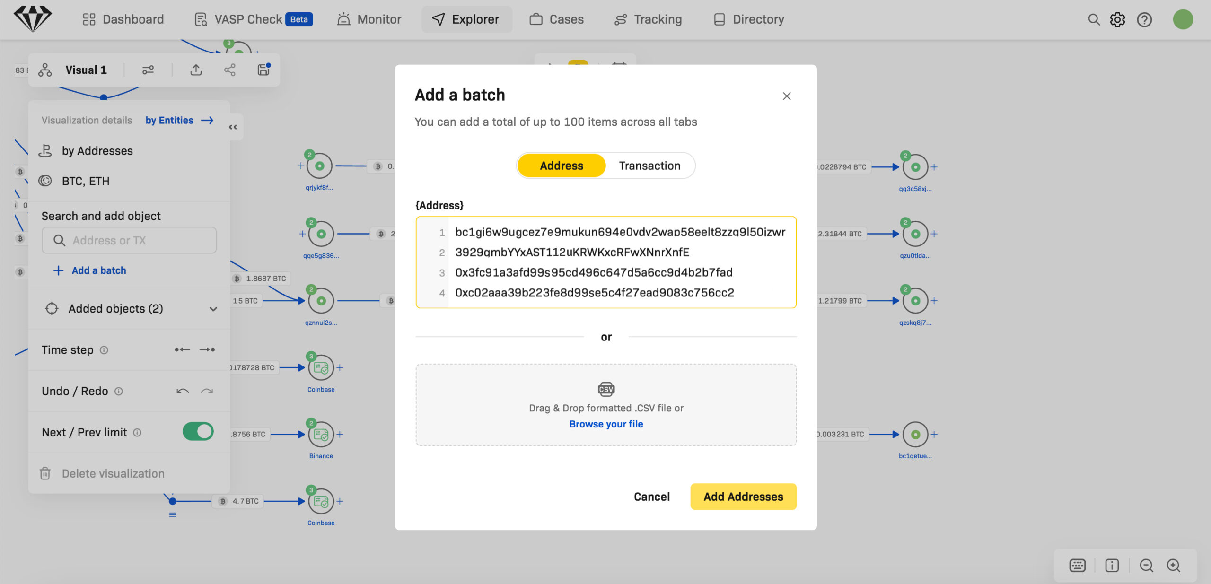Zoom out the graph with minus magnifier
The width and height of the screenshot is (1211, 584).
1146,565
